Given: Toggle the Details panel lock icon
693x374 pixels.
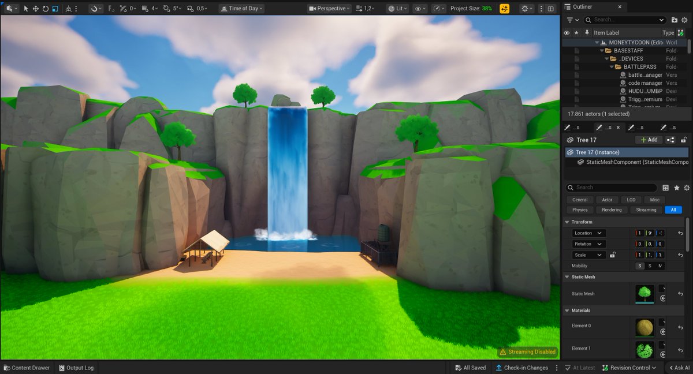Looking at the screenshot, I should [684, 140].
